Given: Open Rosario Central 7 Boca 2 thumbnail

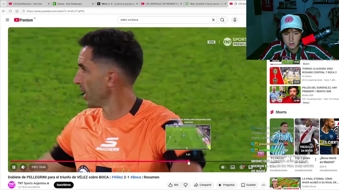Looking at the screenshot, I should [285, 76].
